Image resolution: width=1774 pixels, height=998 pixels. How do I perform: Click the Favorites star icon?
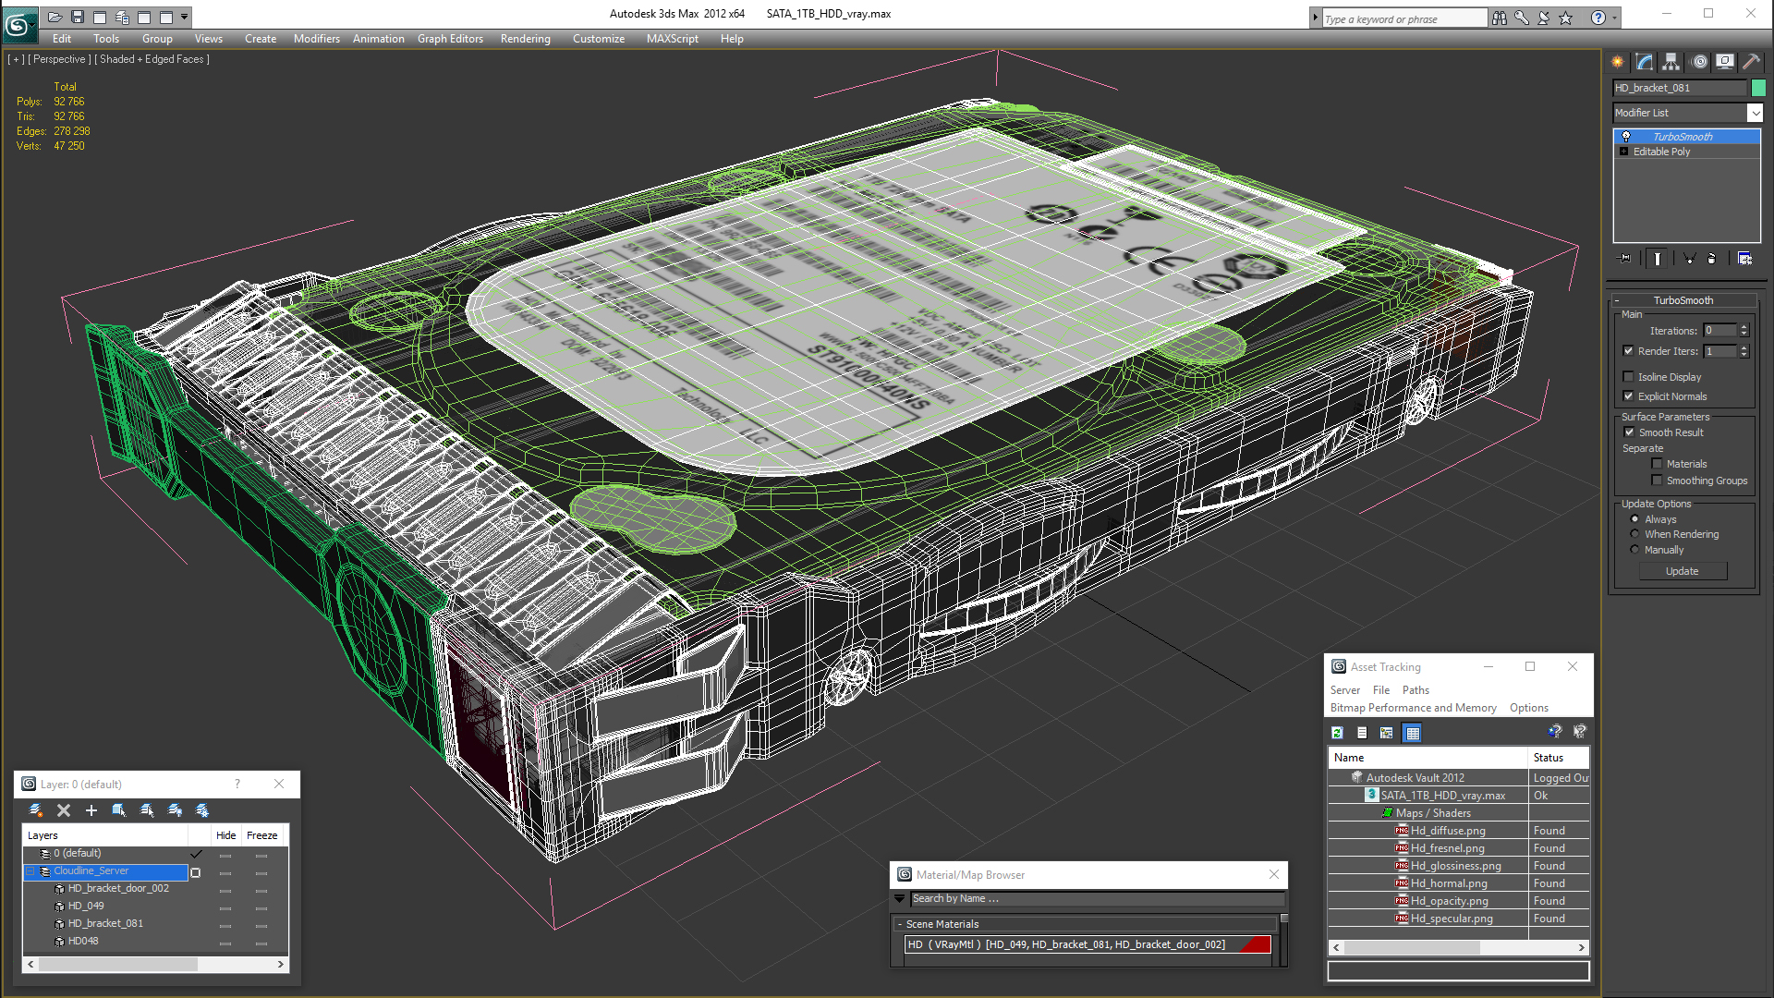pos(1565,18)
